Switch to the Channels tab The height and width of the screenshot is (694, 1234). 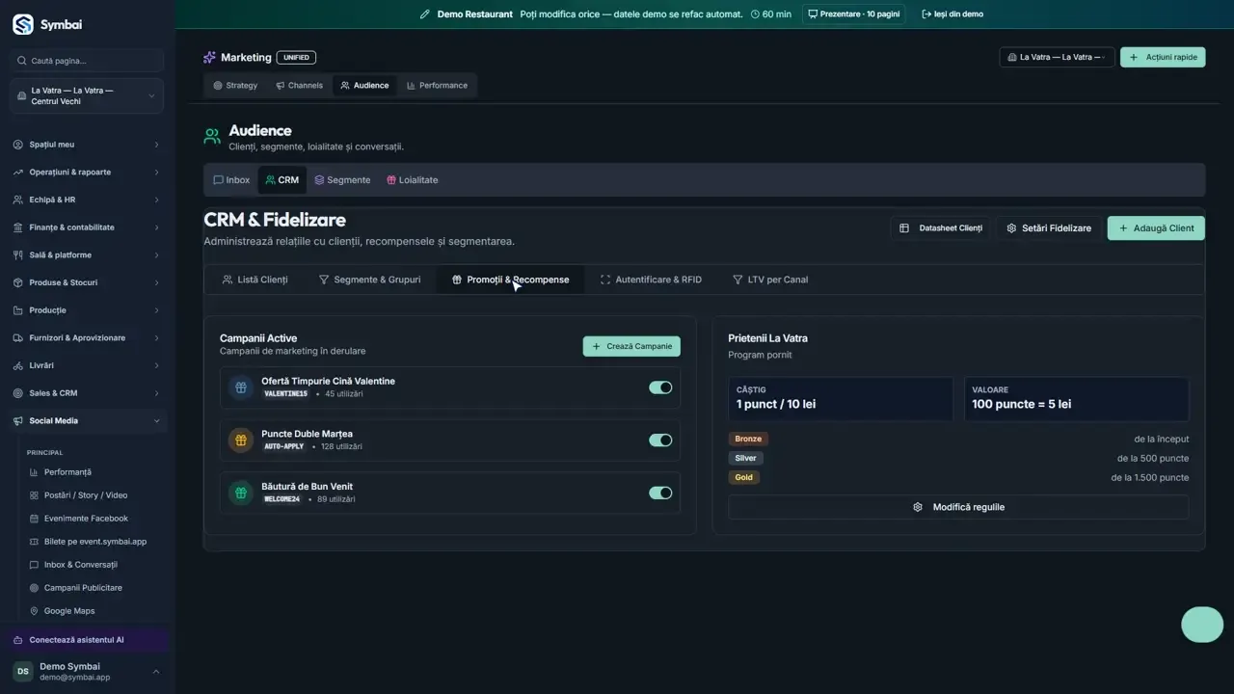(x=299, y=86)
